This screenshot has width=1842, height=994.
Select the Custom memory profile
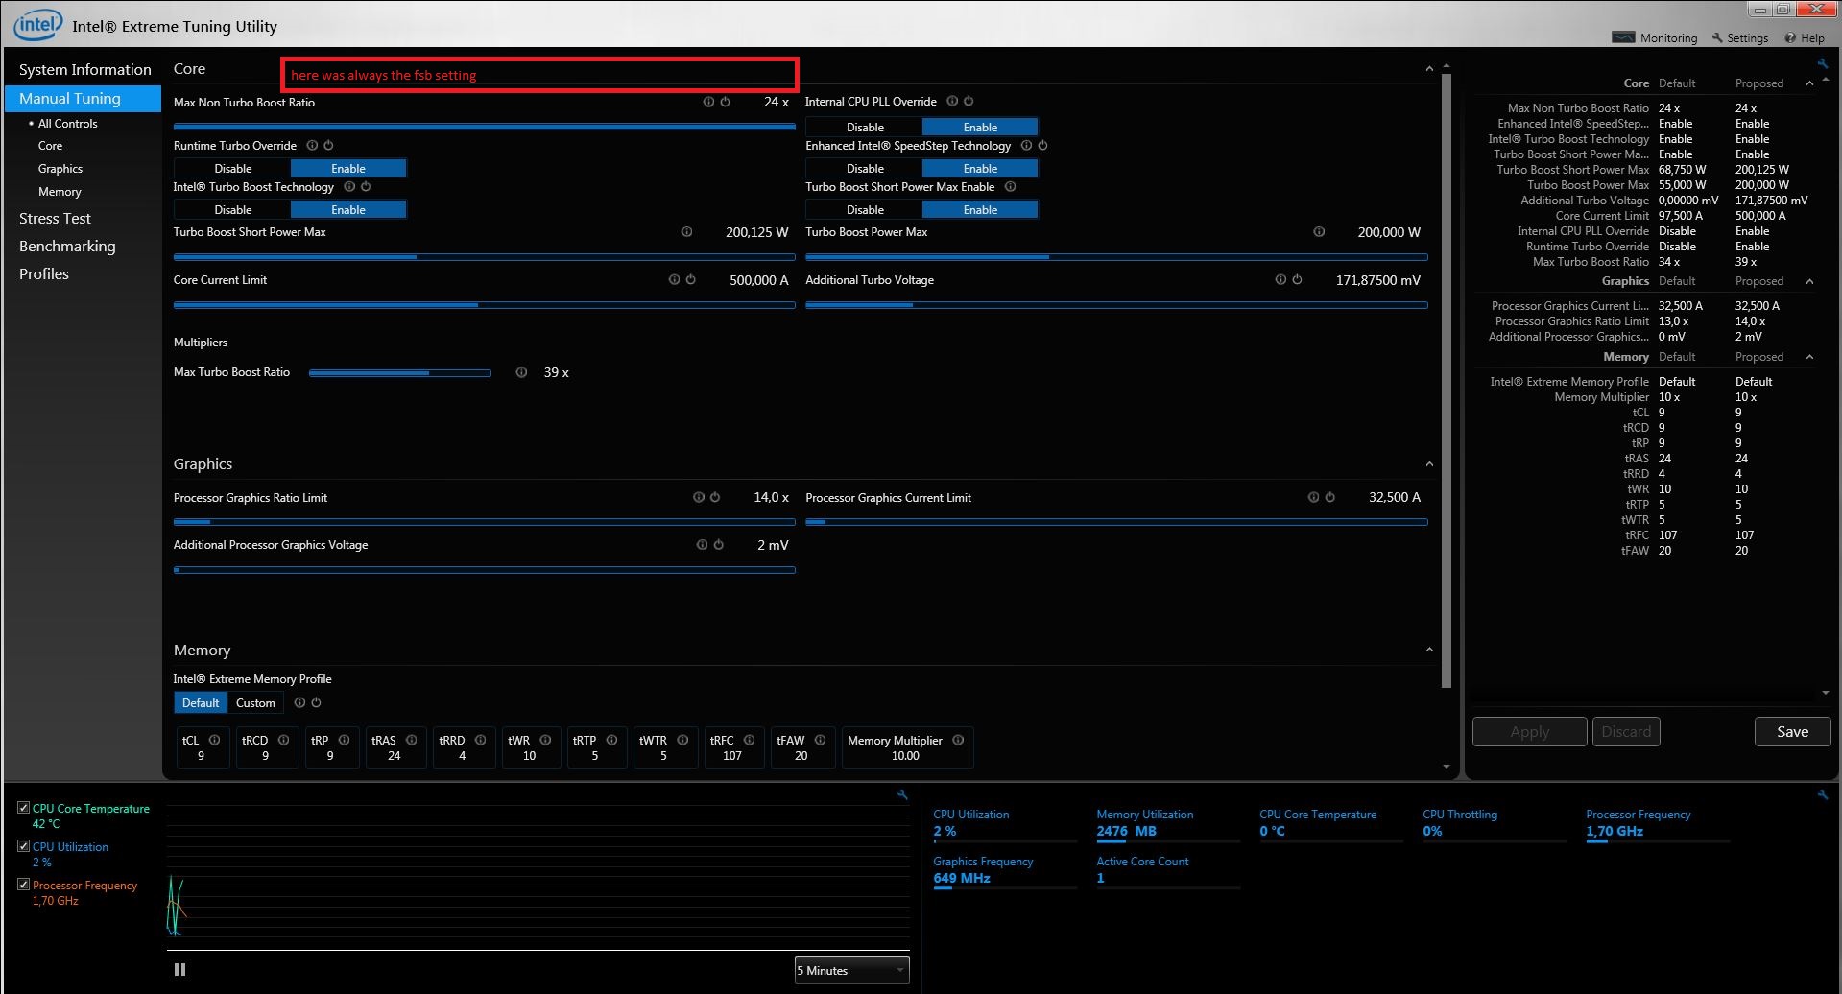(255, 703)
